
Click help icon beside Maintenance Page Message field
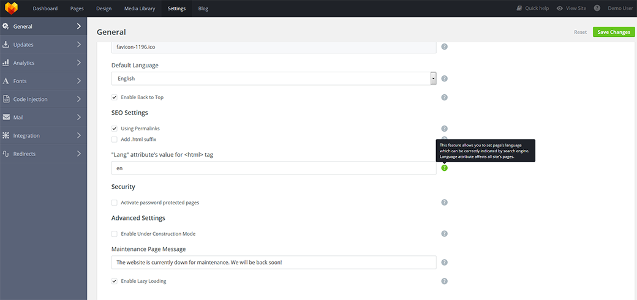[444, 263]
